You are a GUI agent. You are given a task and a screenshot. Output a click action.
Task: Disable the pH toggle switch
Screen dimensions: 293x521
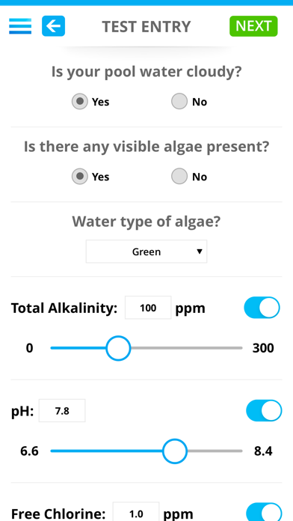click(x=264, y=410)
